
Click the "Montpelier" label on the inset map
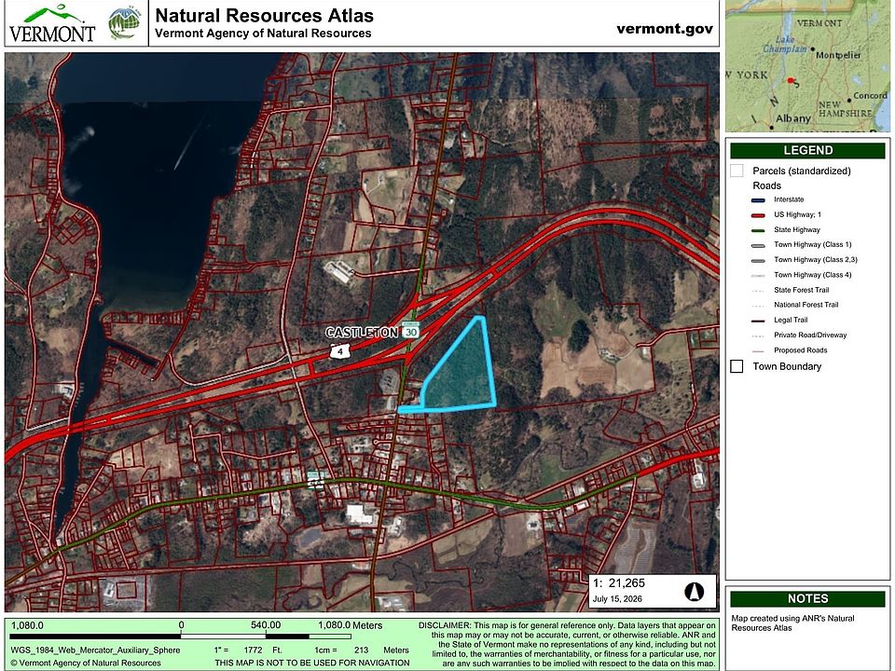[x=838, y=55]
